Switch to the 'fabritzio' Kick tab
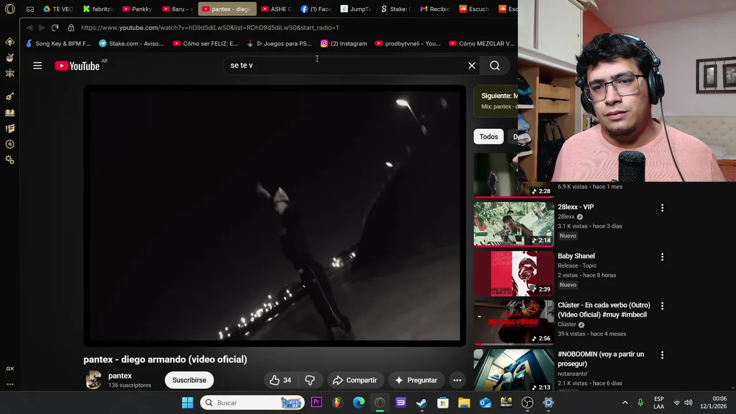 pos(98,9)
